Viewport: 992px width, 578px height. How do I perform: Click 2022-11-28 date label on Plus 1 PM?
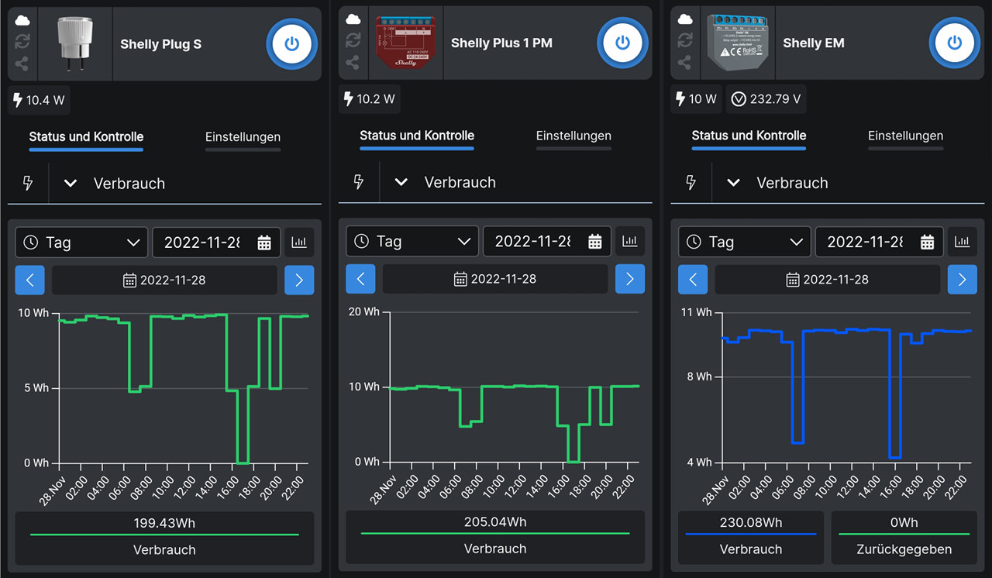pyautogui.click(x=495, y=279)
